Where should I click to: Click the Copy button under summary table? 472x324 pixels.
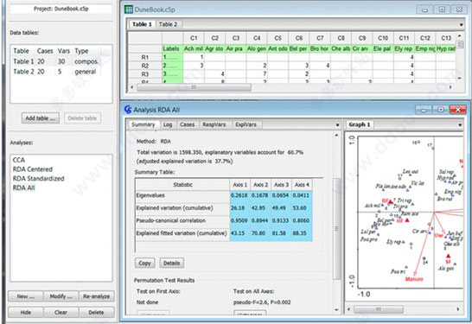pyautogui.click(x=144, y=263)
